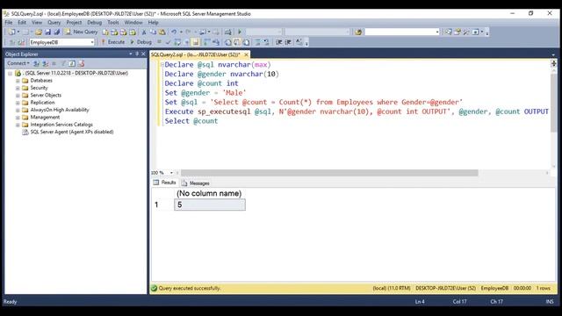
Task: Comment out the selected lines icon
Action: (x=257, y=42)
